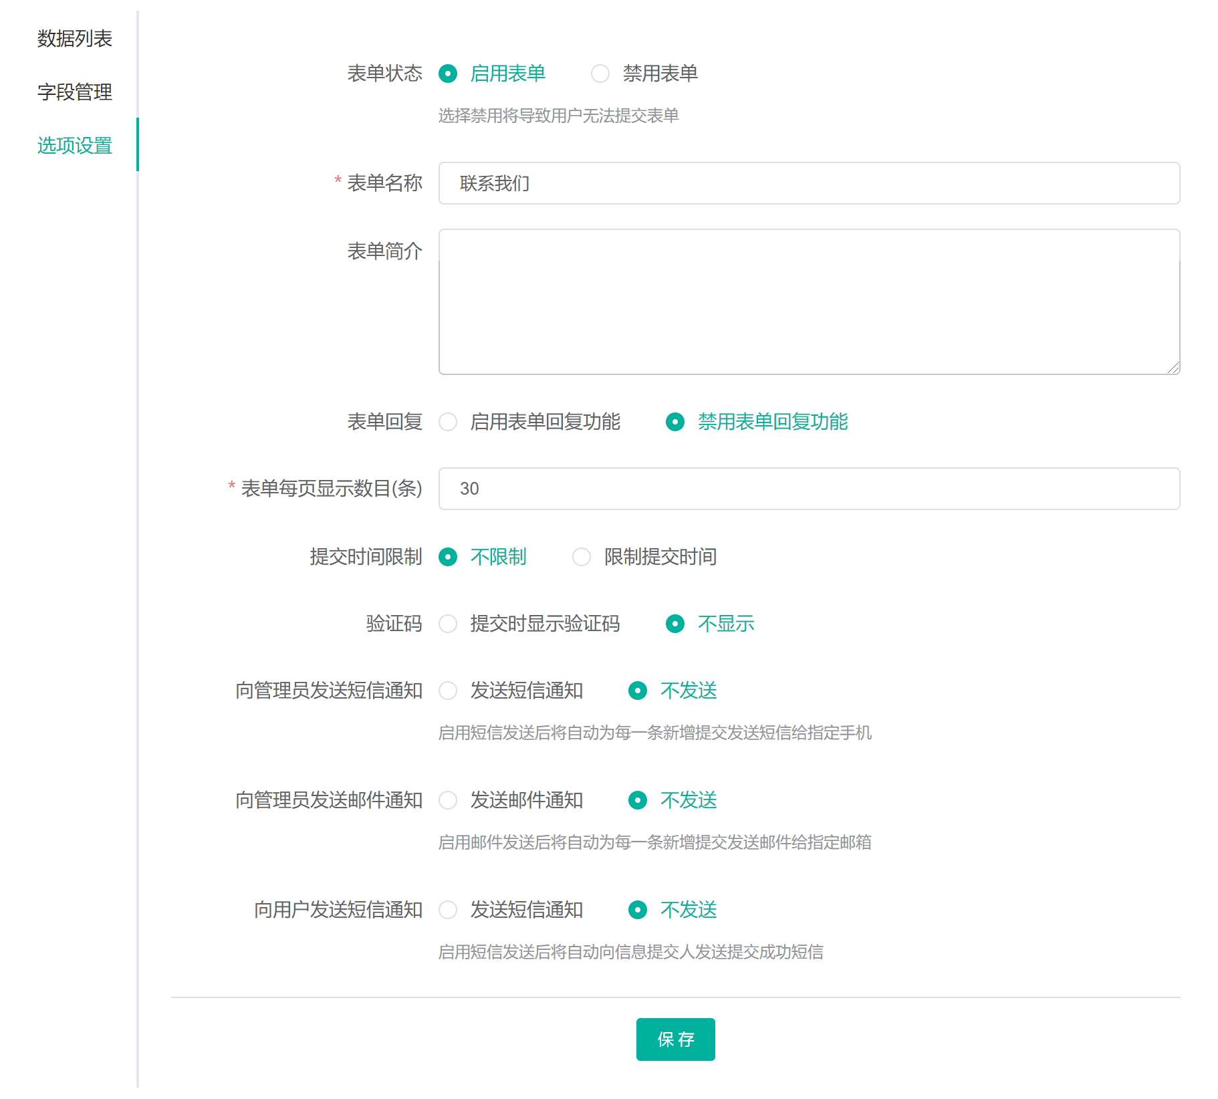
Task: Select 不显示 for the captcha setting
Action: [675, 624]
